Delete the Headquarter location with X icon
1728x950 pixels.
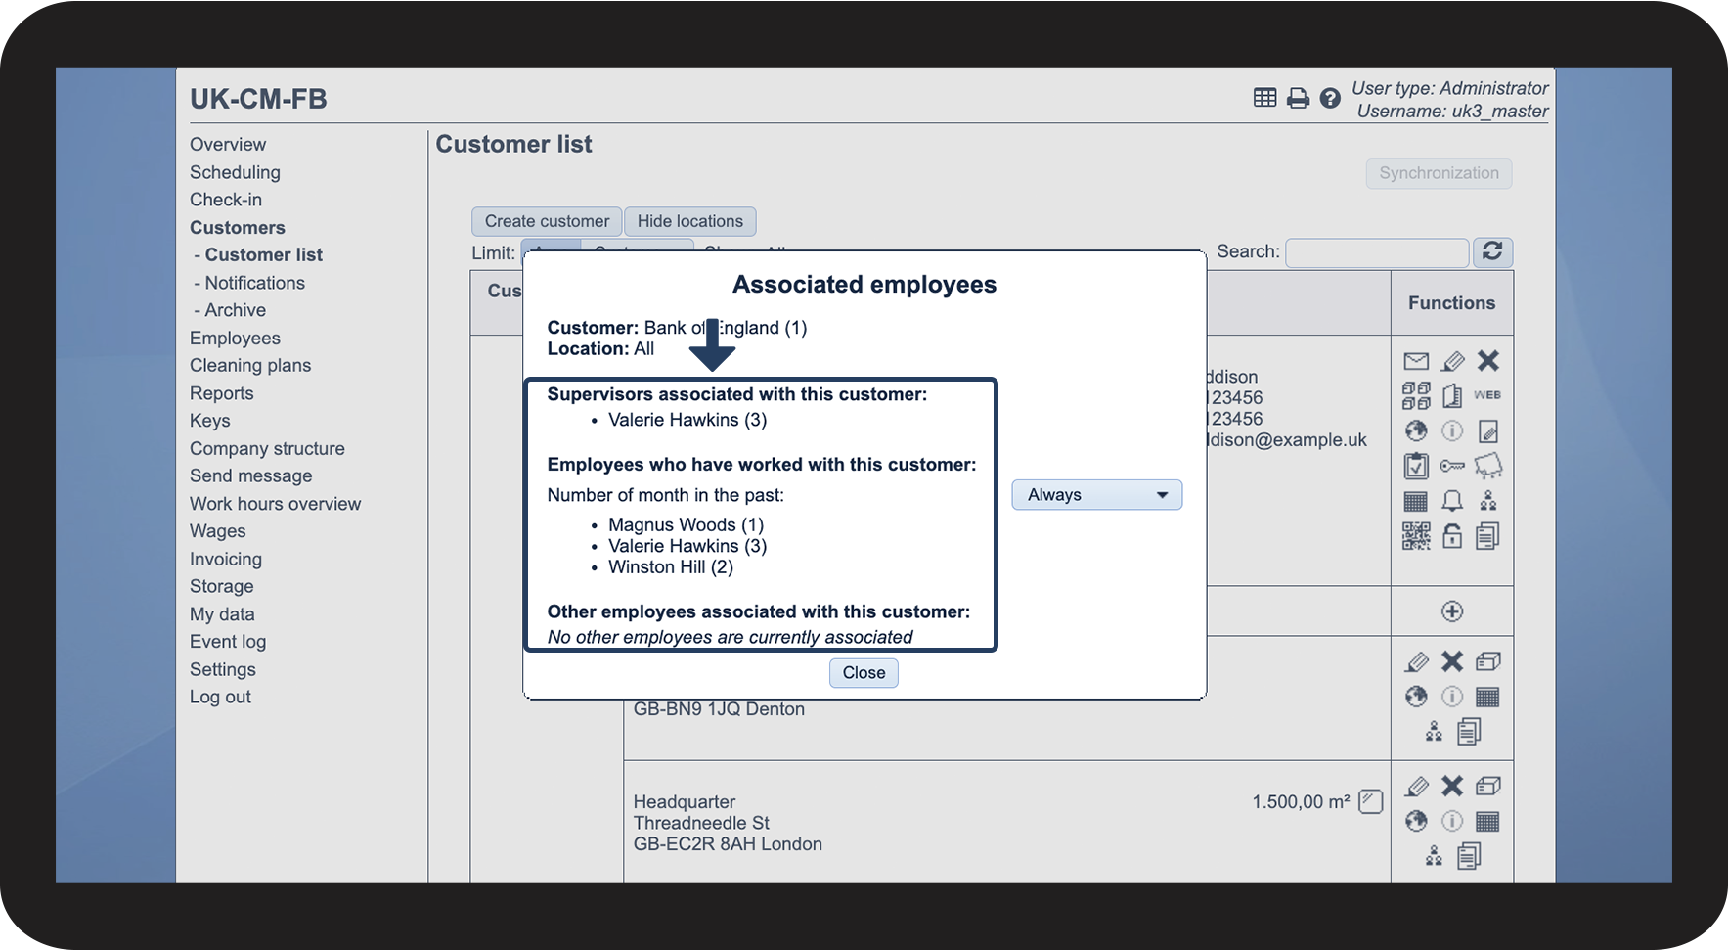pos(1452,786)
